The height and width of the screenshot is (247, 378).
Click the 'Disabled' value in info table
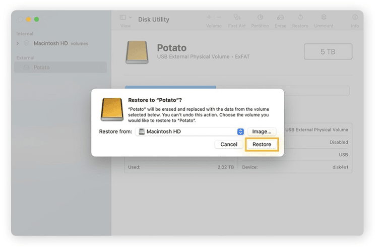coord(339,142)
